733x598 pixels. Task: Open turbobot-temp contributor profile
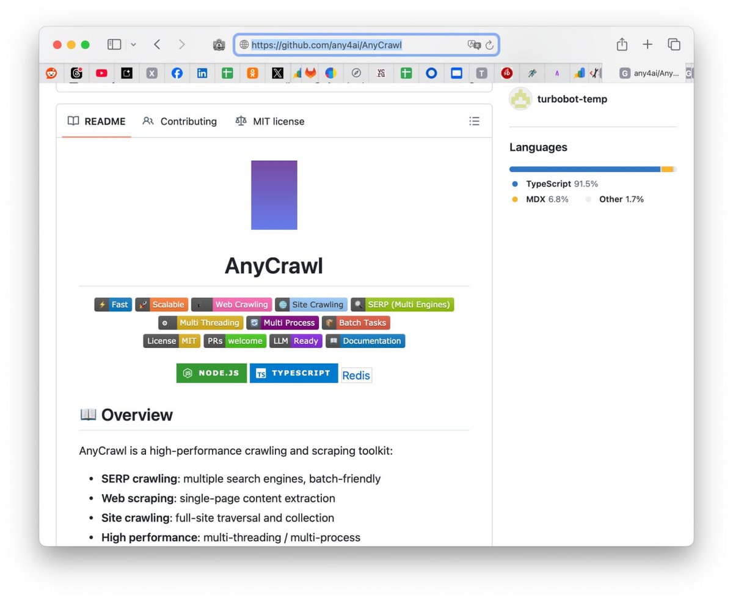coord(572,99)
